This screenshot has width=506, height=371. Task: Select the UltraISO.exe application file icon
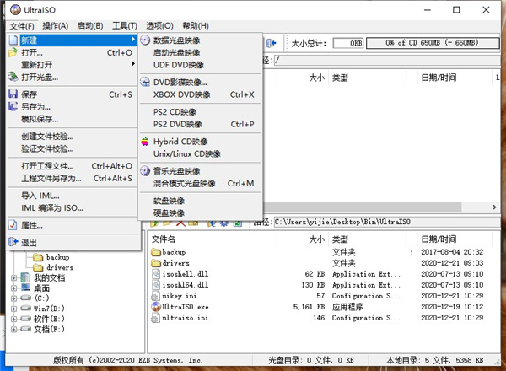coord(155,307)
